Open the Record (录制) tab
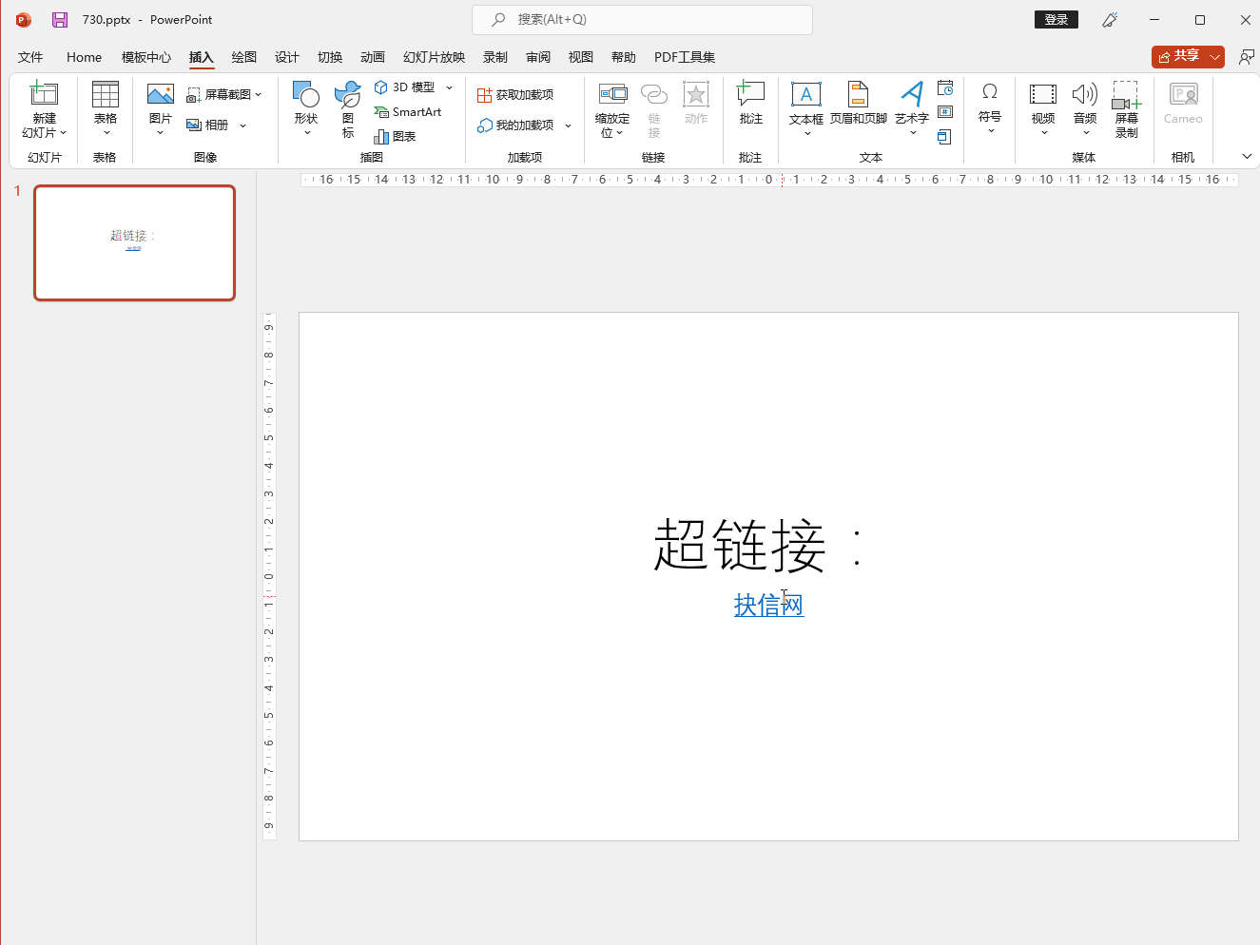The width and height of the screenshot is (1260, 945). [495, 57]
